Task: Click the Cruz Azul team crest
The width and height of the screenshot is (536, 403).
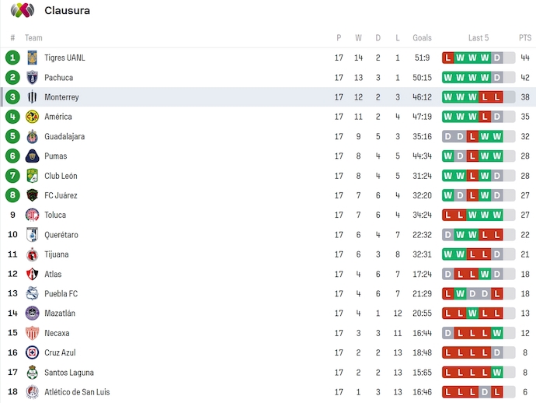Action: 32,352
